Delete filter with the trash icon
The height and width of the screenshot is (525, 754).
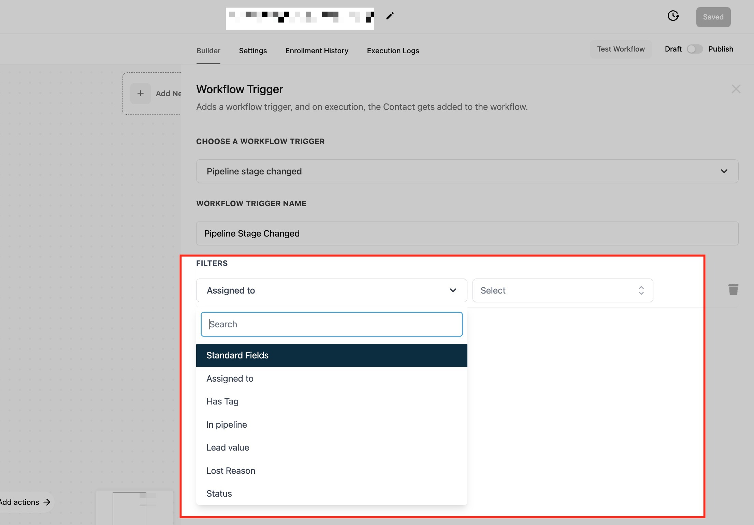click(x=733, y=289)
